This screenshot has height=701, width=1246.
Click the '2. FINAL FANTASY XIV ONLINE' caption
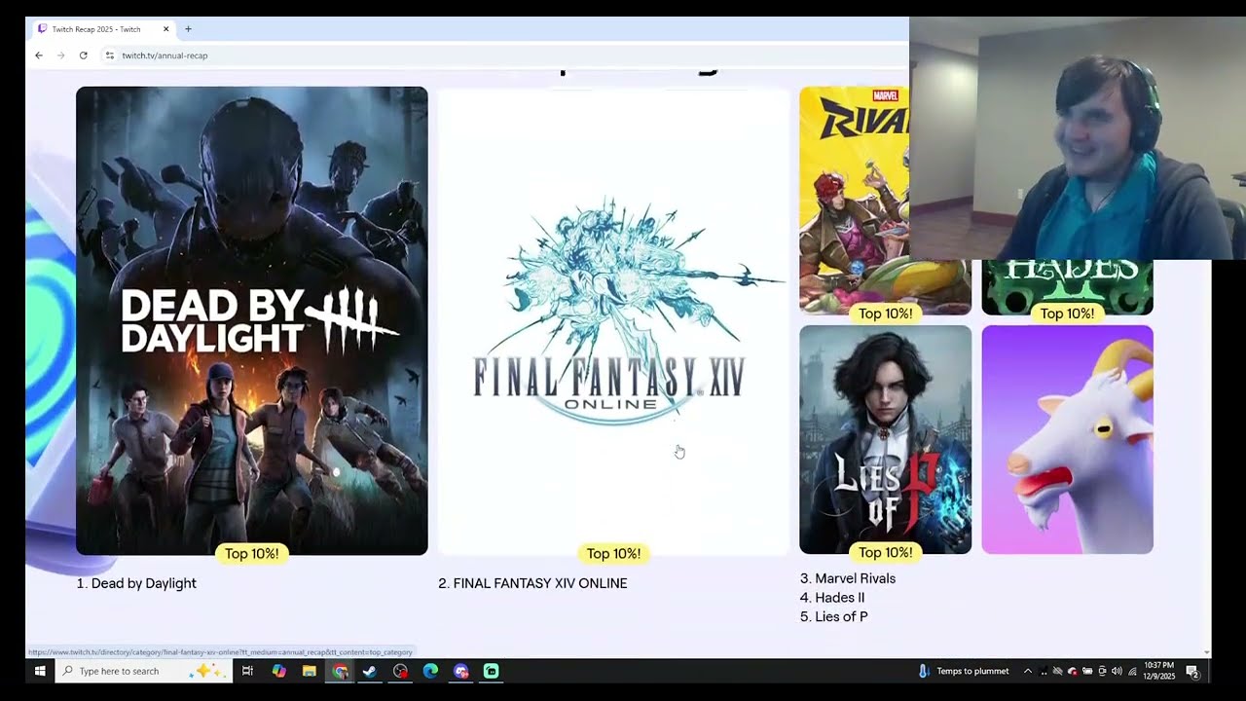click(x=532, y=583)
